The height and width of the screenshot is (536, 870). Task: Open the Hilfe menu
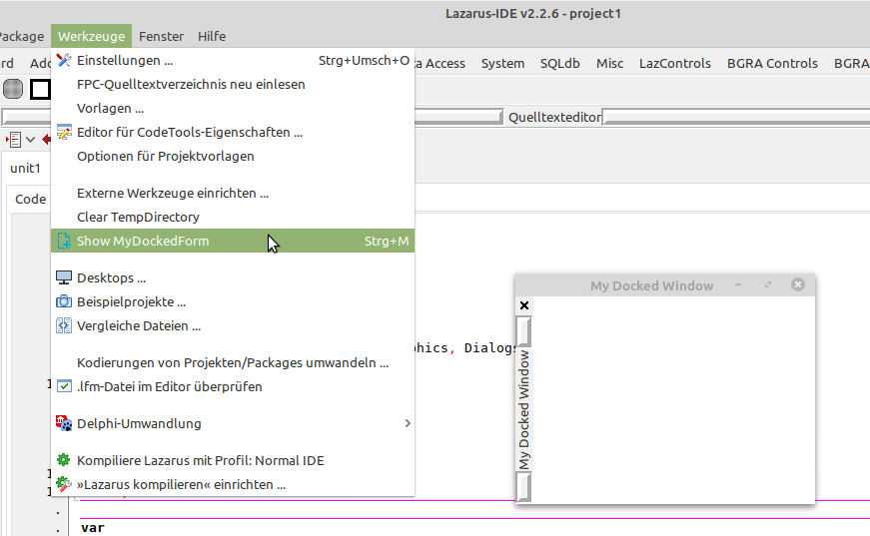tap(212, 36)
